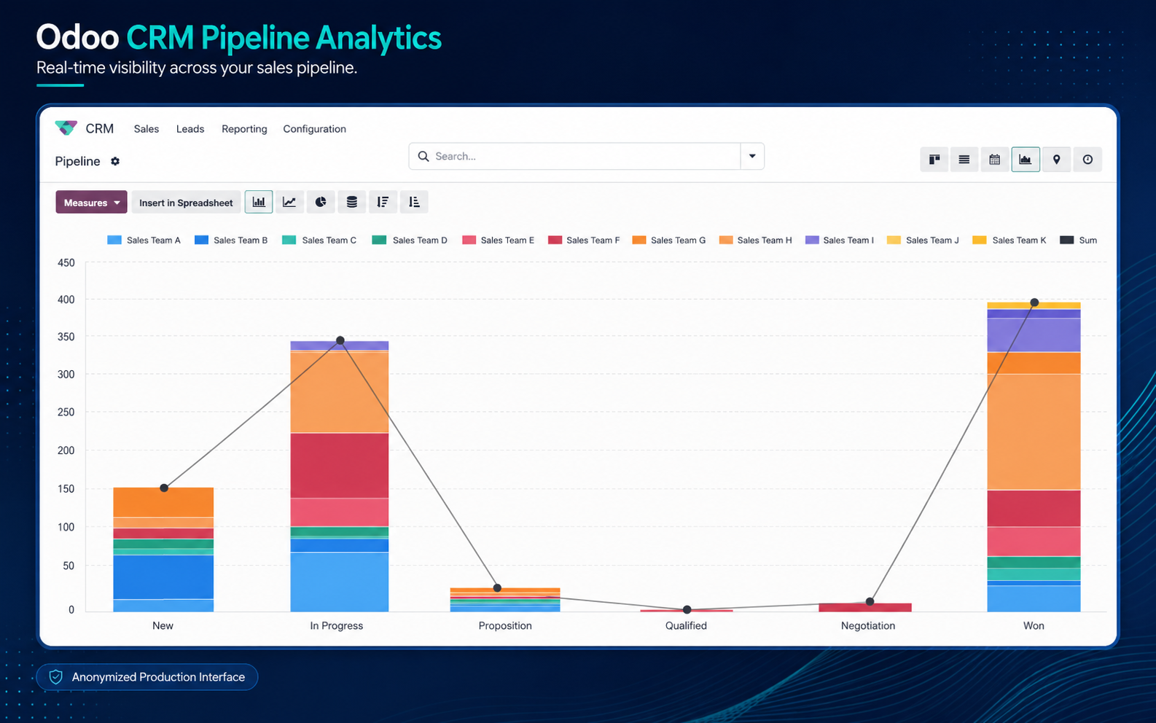Open Pipeline settings gear menu
Screen dimensions: 1156x723
(x=115, y=161)
